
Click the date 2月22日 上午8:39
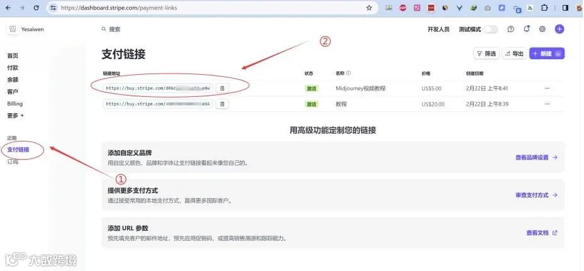(487, 104)
